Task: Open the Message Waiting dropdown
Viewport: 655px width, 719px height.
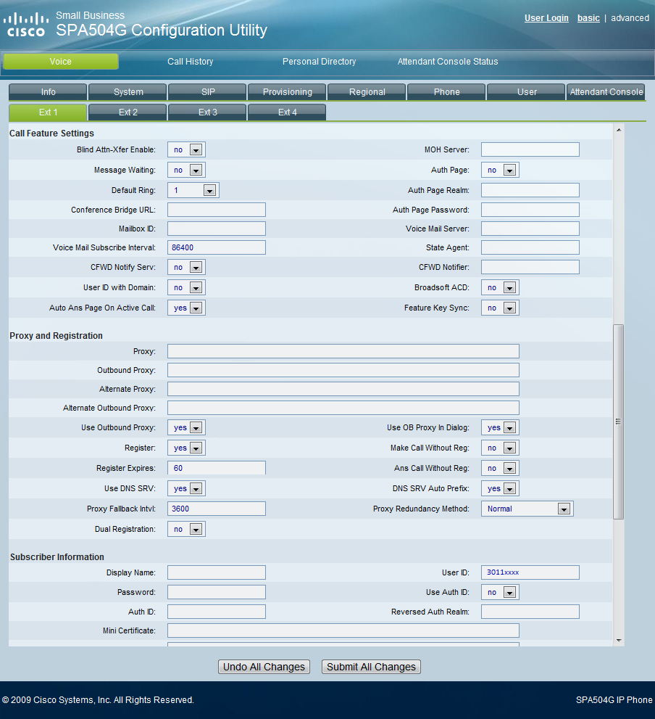Action: pos(186,170)
